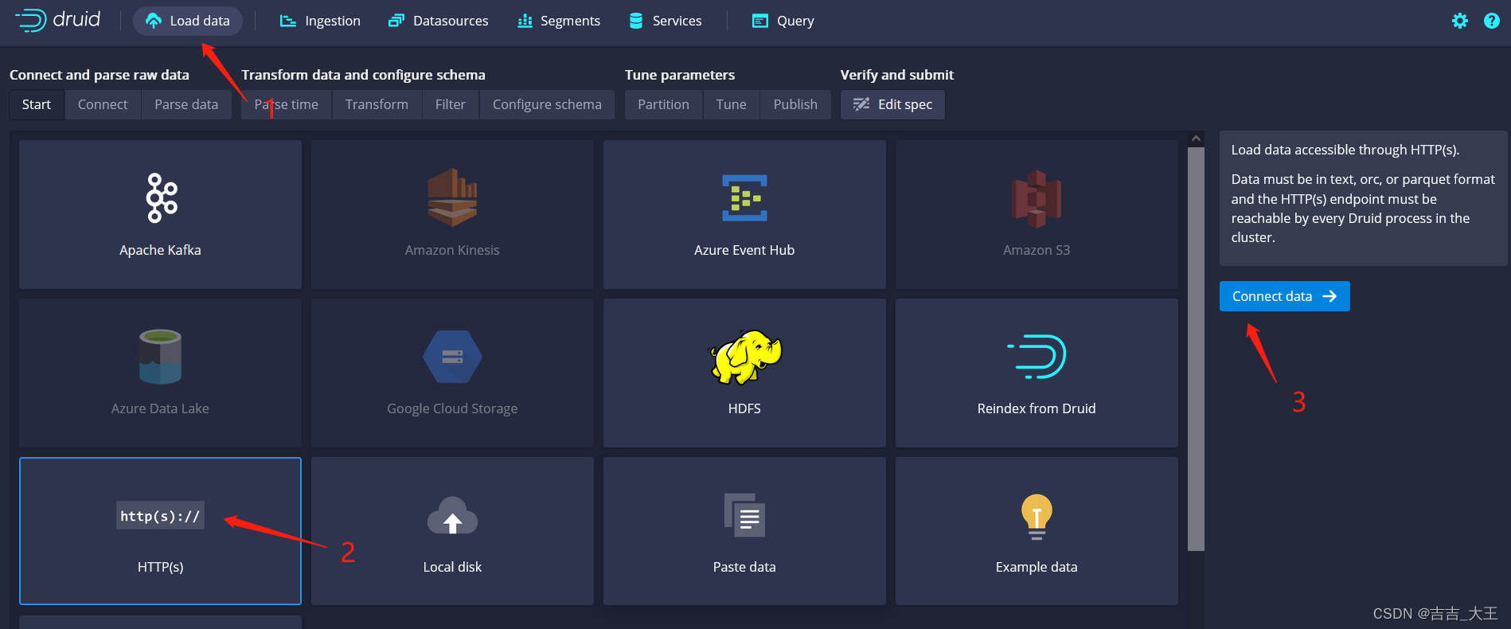Click the HTTP(s) label
Viewport: 1511px width, 629px height.
pyautogui.click(x=160, y=567)
